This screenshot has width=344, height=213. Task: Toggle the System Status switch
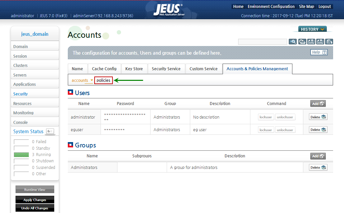click(50, 131)
